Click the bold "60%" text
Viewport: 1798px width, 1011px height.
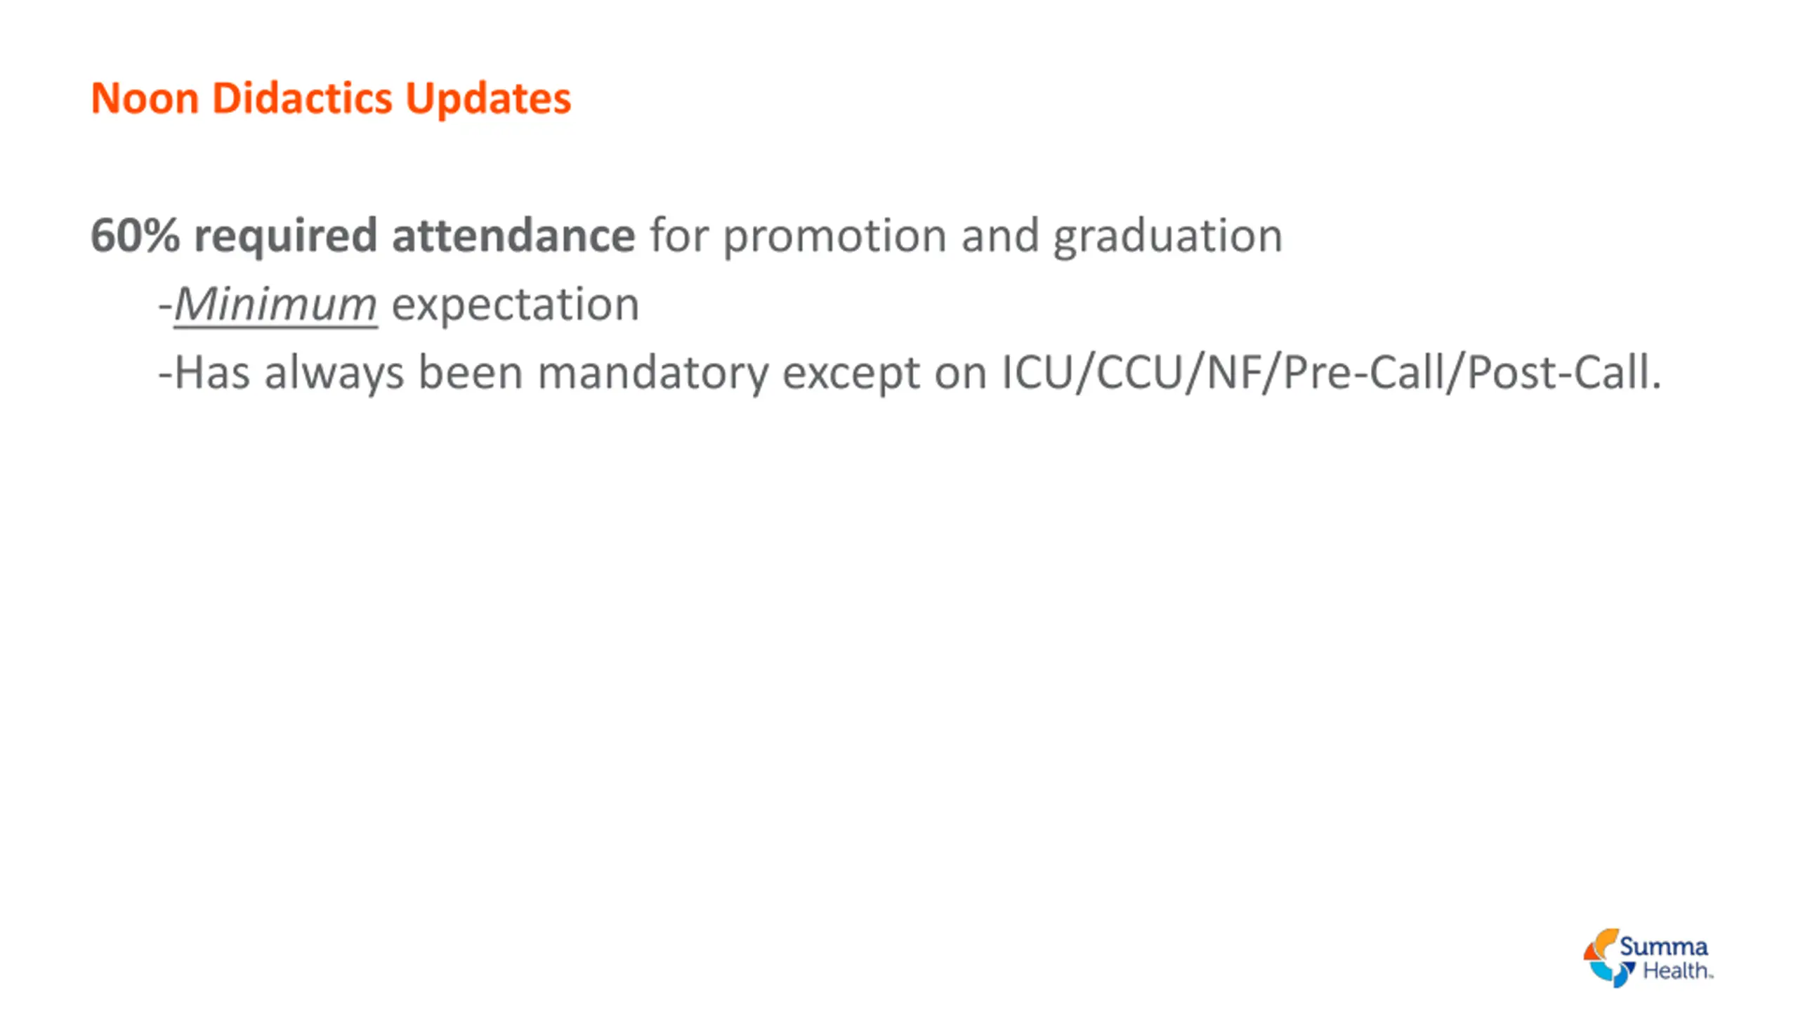[135, 235]
